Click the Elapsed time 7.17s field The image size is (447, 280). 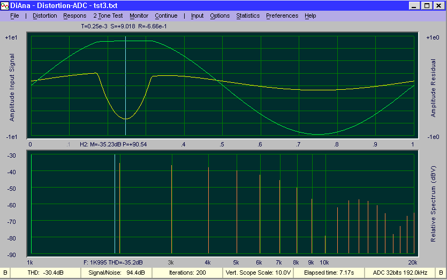click(x=329, y=273)
